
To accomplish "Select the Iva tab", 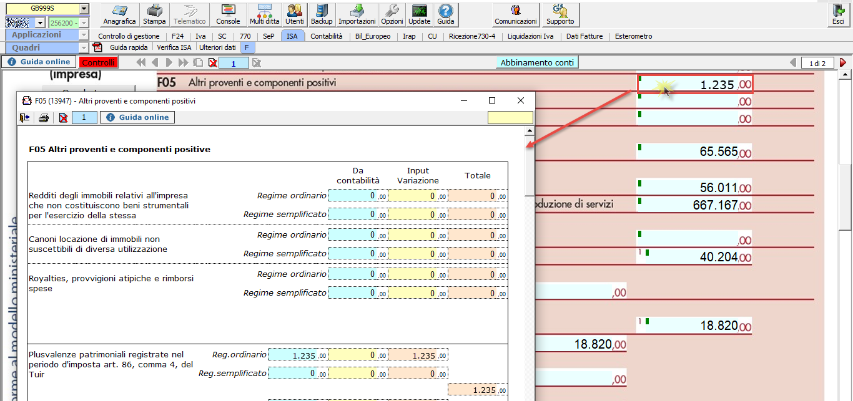I will pos(200,36).
